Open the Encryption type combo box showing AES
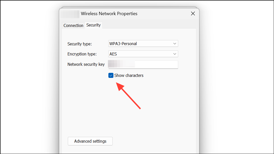Image resolution: width=274 pixels, height=154 pixels. tap(143, 54)
